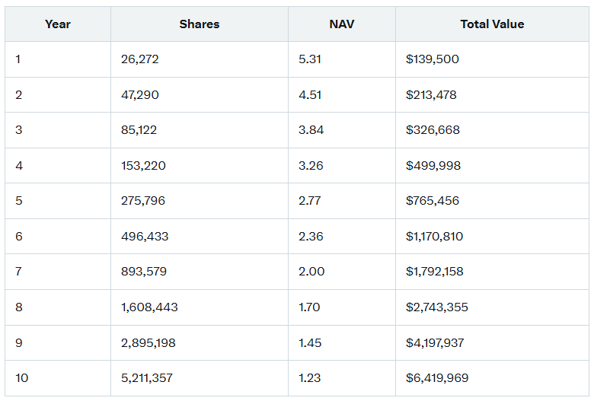
Task: Click the Shares column header
Action: (x=200, y=24)
